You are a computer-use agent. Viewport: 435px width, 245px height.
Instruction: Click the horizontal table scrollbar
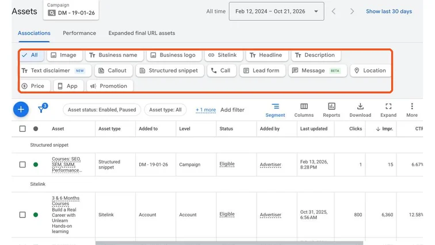[229, 243]
